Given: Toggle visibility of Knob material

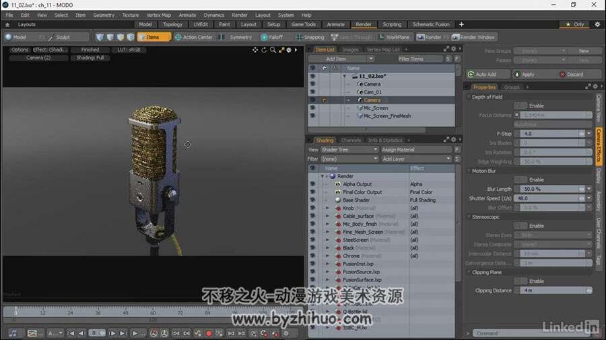Looking at the screenshot, I should (312, 208).
